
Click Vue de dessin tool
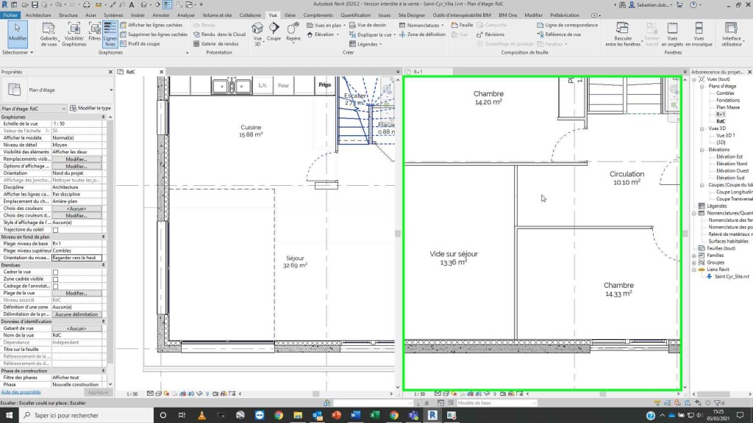(x=368, y=25)
